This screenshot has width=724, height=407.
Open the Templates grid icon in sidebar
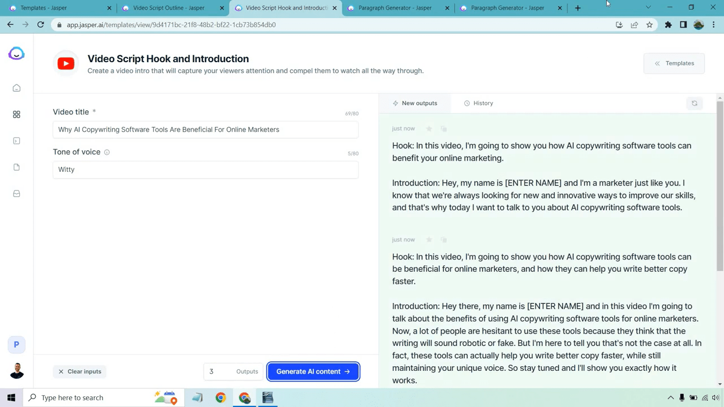click(x=16, y=115)
